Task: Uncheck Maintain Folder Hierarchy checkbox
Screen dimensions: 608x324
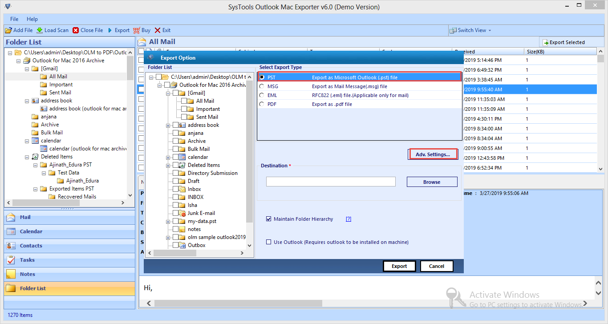Action: (268, 219)
